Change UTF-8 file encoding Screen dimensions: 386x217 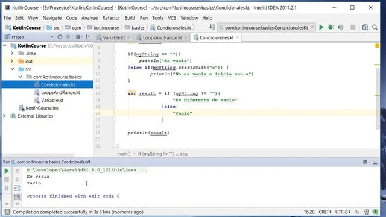[343, 212]
